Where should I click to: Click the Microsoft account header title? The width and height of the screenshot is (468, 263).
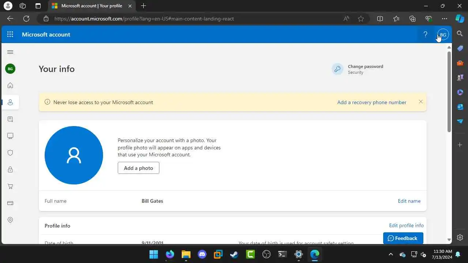point(46,34)
